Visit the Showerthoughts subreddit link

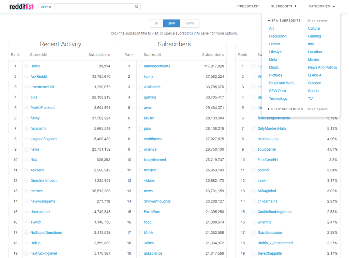coord(157,201)
